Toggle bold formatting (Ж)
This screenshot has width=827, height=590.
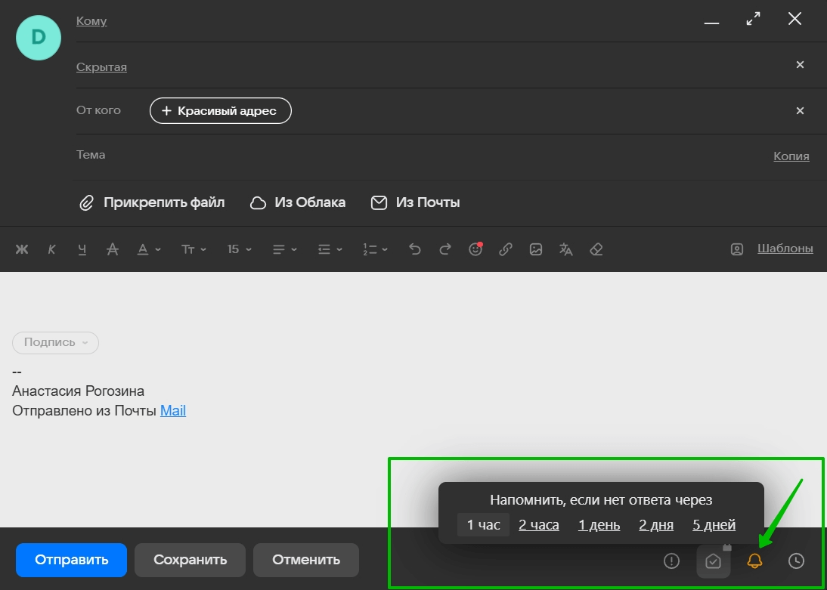point(22,249)
